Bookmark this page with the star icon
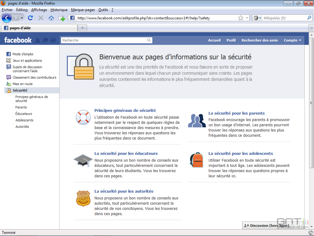This screenshot has height=236, width=314. click(241, 18)
